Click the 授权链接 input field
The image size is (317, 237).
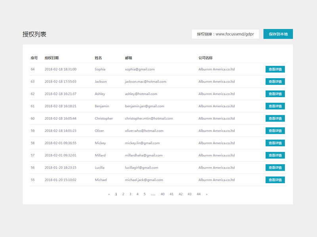click(225, 34)
